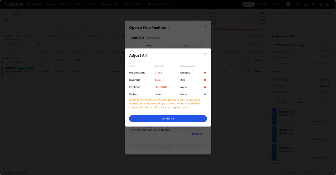Click the user avatar icon
This screenshot has height=175, width=336.
point(288,4)
